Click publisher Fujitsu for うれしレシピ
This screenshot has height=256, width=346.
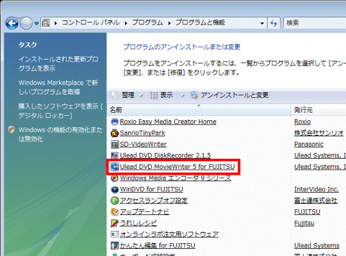[304, 223]
